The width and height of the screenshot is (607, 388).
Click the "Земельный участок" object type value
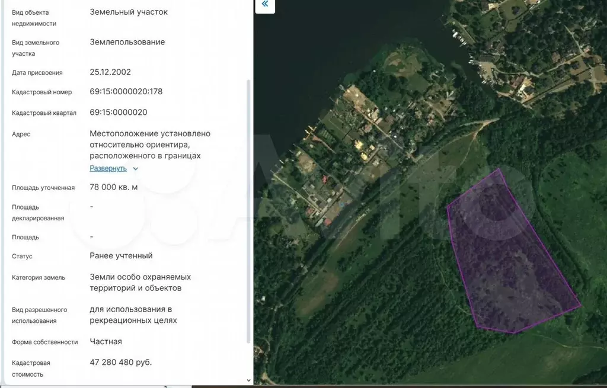pyautogui.click(x=129, y=12)
